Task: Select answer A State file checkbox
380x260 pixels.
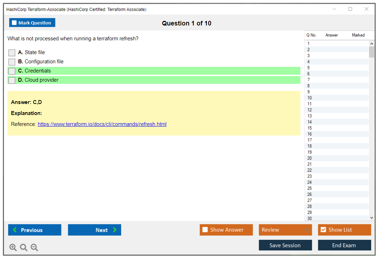Action: tap(12, 53)
